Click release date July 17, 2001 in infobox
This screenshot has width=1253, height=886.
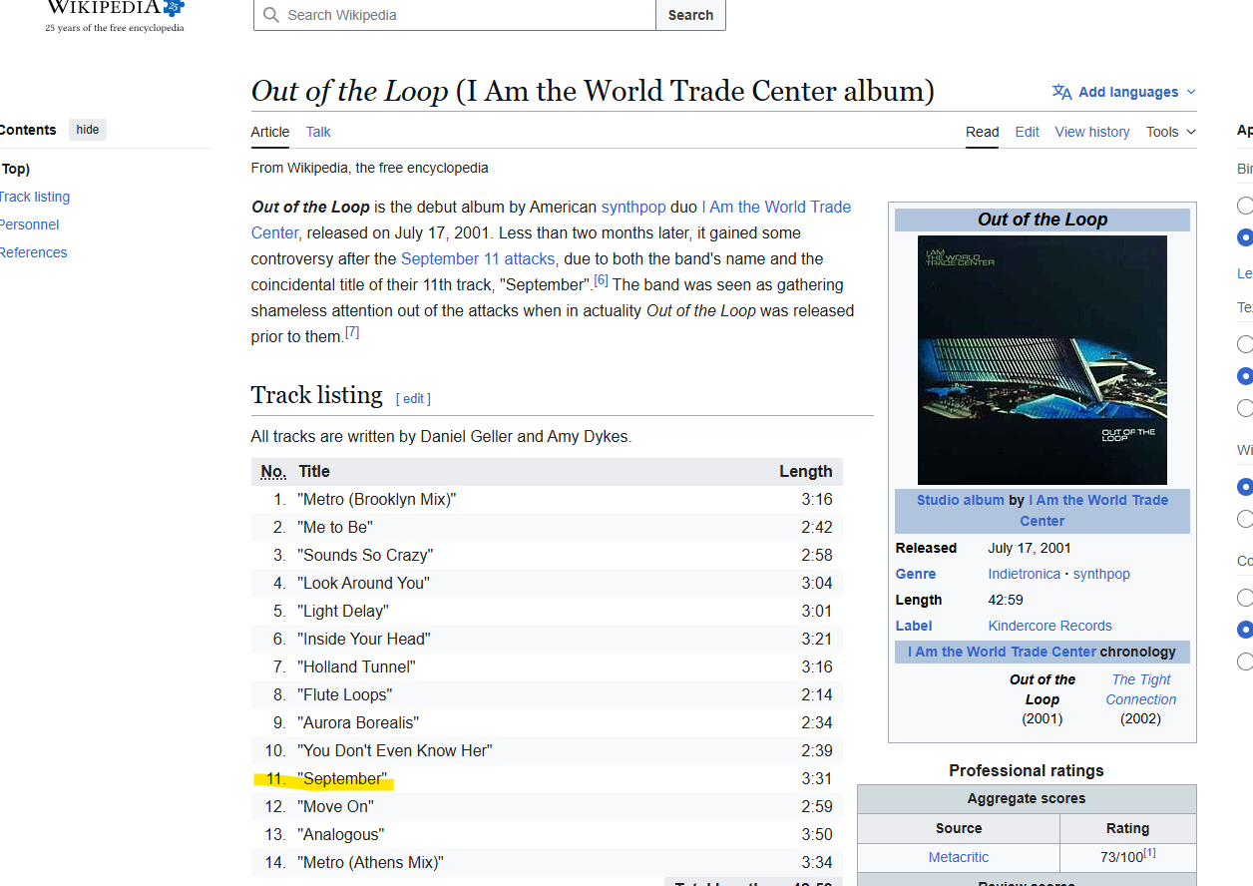point(1029,548)
